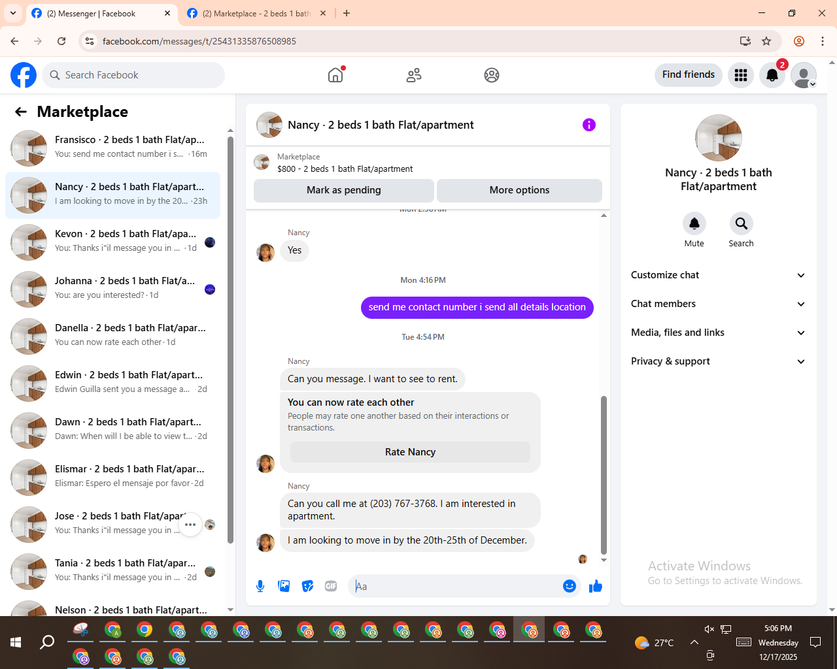This screenshot has width=837, height=669.
Task: Send a voice clip with microphone icon
Action: tap(260, 586)
